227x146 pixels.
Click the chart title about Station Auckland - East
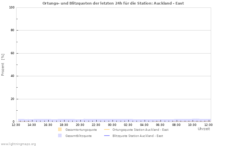click(113, 3)
